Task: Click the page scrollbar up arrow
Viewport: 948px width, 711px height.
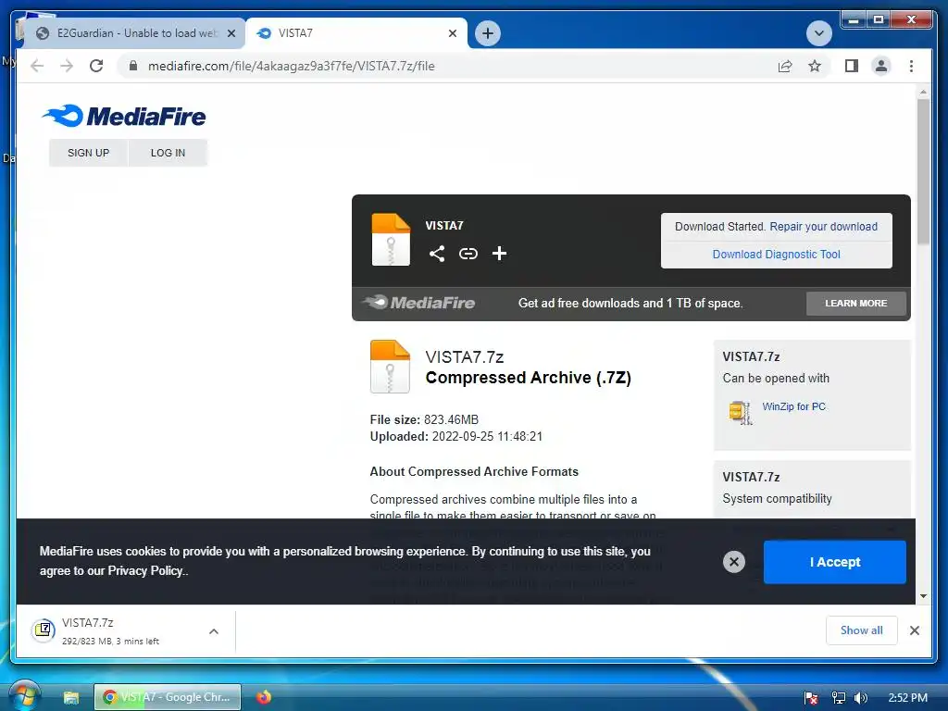Action: pos(923,92)
